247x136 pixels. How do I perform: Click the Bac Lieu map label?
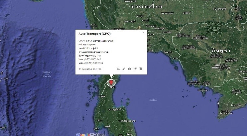[236, 105]
